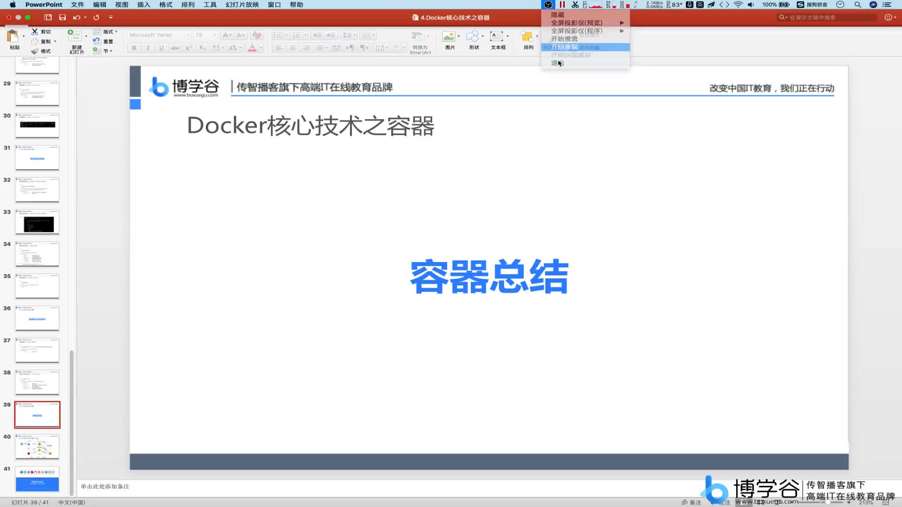Viewport: 902px width, 507px height.
Task: Open Spotlight search magnifier in menu bar
Action: tap(857, 5)
